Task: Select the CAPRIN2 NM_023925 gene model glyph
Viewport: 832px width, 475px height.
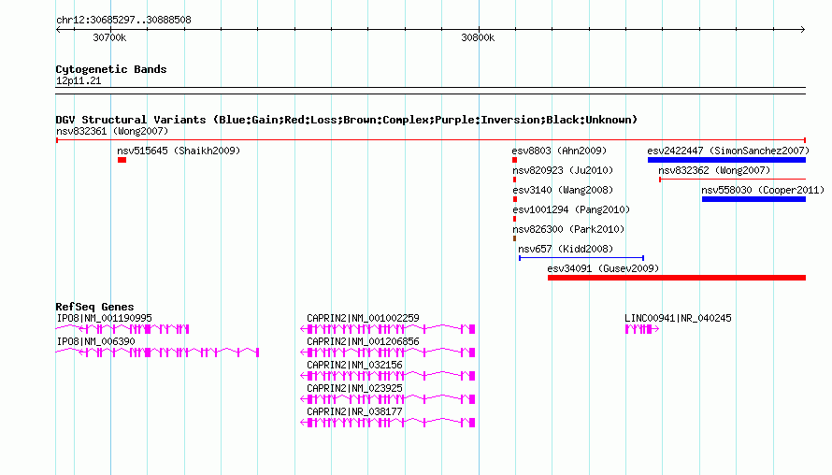Action: 388,399
